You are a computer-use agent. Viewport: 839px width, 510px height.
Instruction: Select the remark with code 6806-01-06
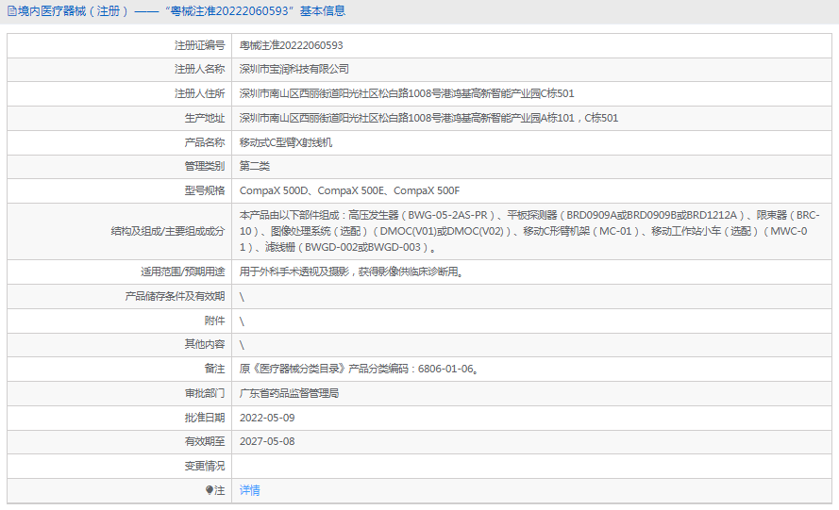tap(359, 369)
